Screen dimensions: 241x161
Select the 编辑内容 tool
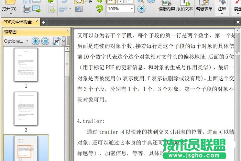(166, 6)
